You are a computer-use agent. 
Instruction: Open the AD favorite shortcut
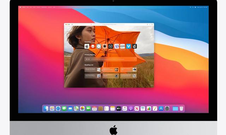(117, 46)
